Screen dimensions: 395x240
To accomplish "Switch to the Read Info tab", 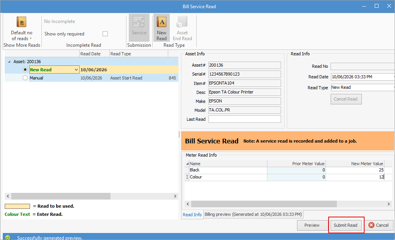I will pos(192,215).
